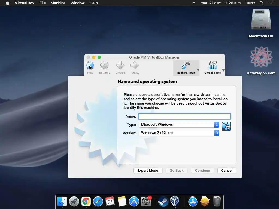The height and width of the screenshot is (209, 279).
Task: Zoom the VirtualBox Manager window with green button
Action: tap(99, 57)
